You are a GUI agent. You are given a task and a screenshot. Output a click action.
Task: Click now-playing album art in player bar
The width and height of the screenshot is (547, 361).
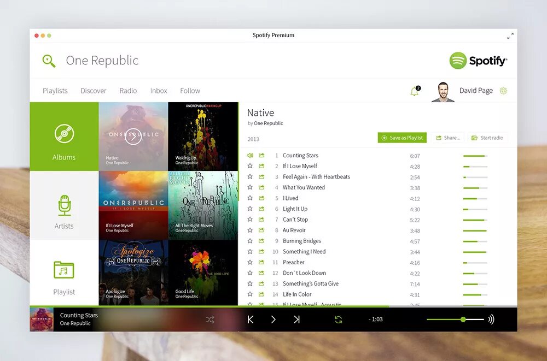click(42, 319)
